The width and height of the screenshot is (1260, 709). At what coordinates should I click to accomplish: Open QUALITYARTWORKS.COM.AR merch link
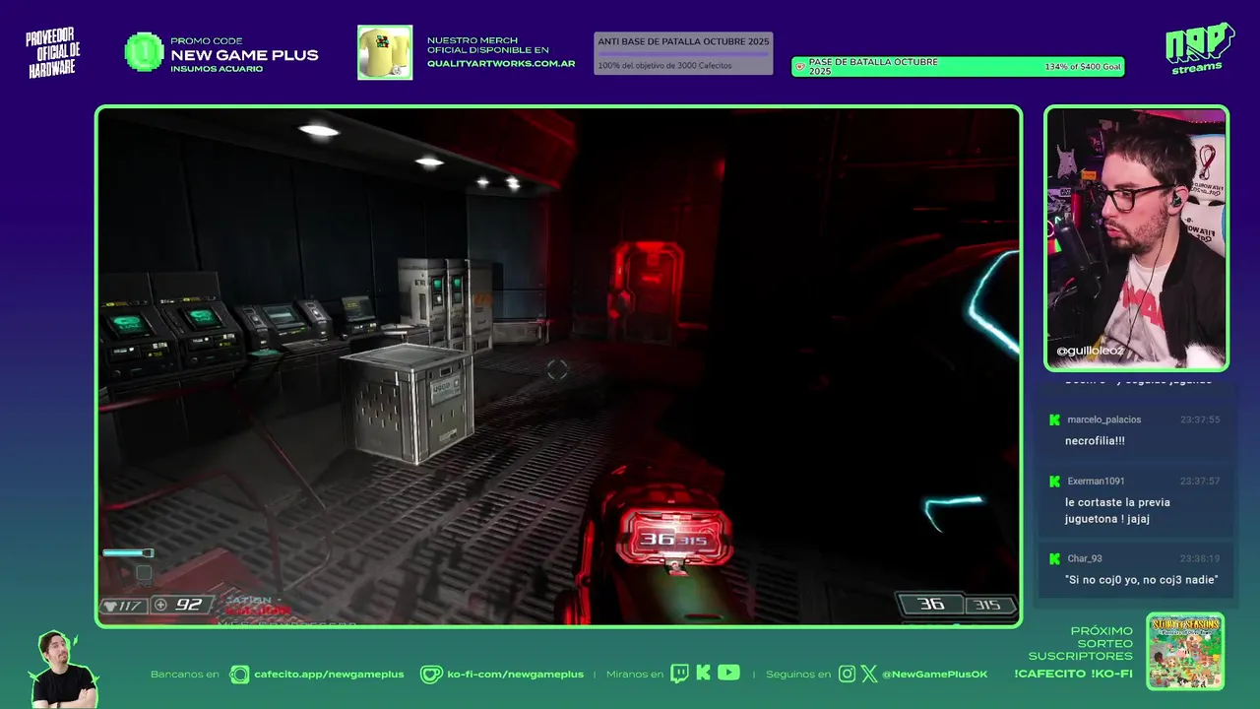click(x=501, y=63)
